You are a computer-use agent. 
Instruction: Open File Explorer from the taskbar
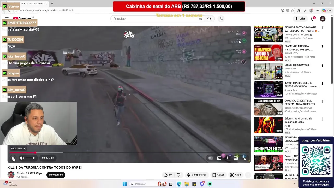[x=187, y=184]
